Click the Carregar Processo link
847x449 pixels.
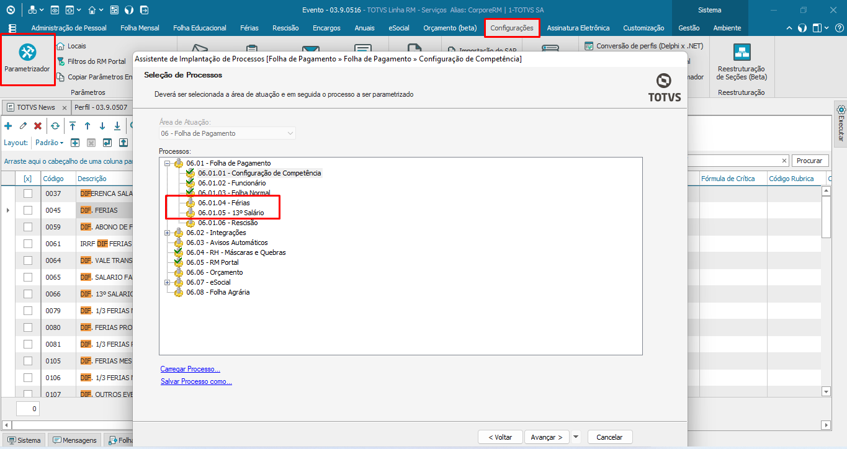click(190, 369)
